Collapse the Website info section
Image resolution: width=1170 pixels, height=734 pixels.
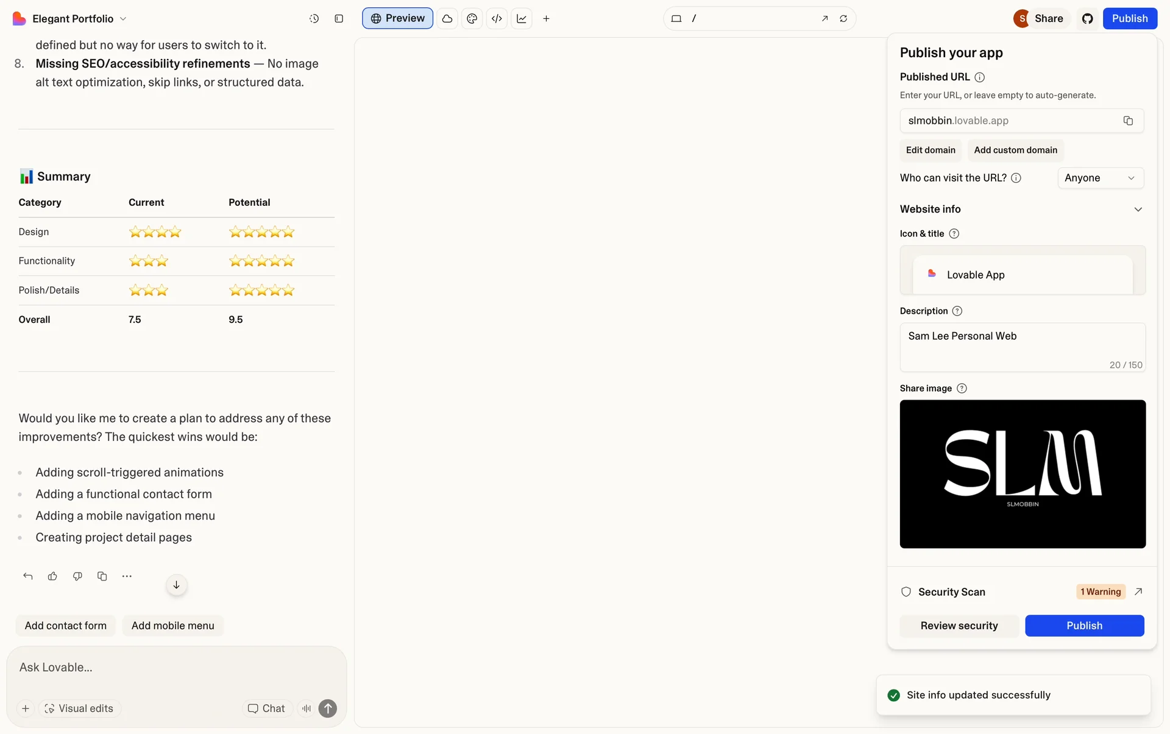pos(1138,210)
